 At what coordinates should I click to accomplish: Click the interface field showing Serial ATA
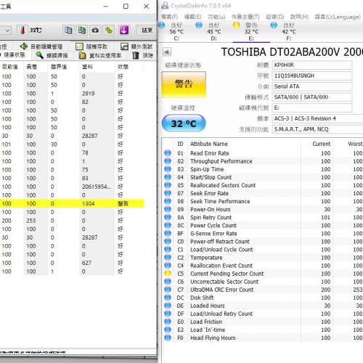point(312,86)
